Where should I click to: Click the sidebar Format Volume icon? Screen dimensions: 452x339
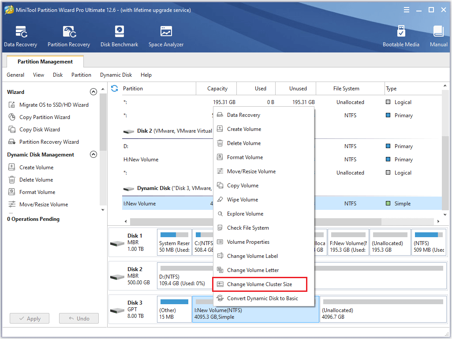[12, 192]
